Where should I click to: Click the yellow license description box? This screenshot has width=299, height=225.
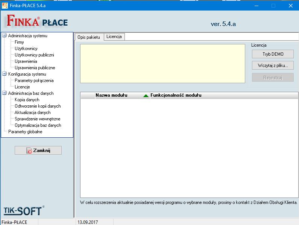point(162,64)
